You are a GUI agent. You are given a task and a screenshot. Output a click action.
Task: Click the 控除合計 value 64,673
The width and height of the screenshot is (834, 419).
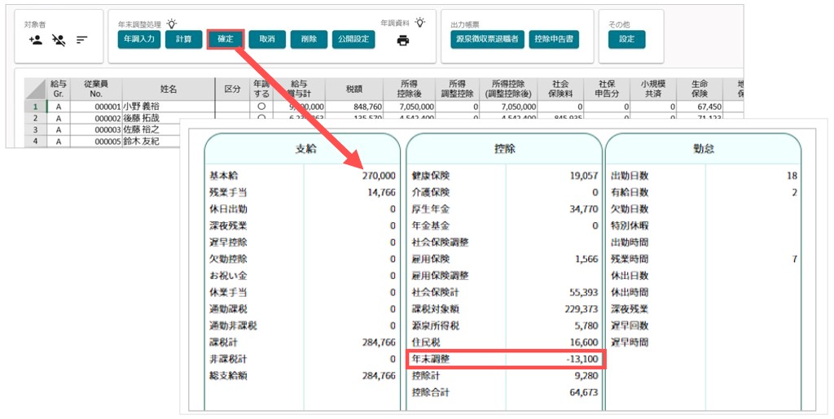point(583,392)
